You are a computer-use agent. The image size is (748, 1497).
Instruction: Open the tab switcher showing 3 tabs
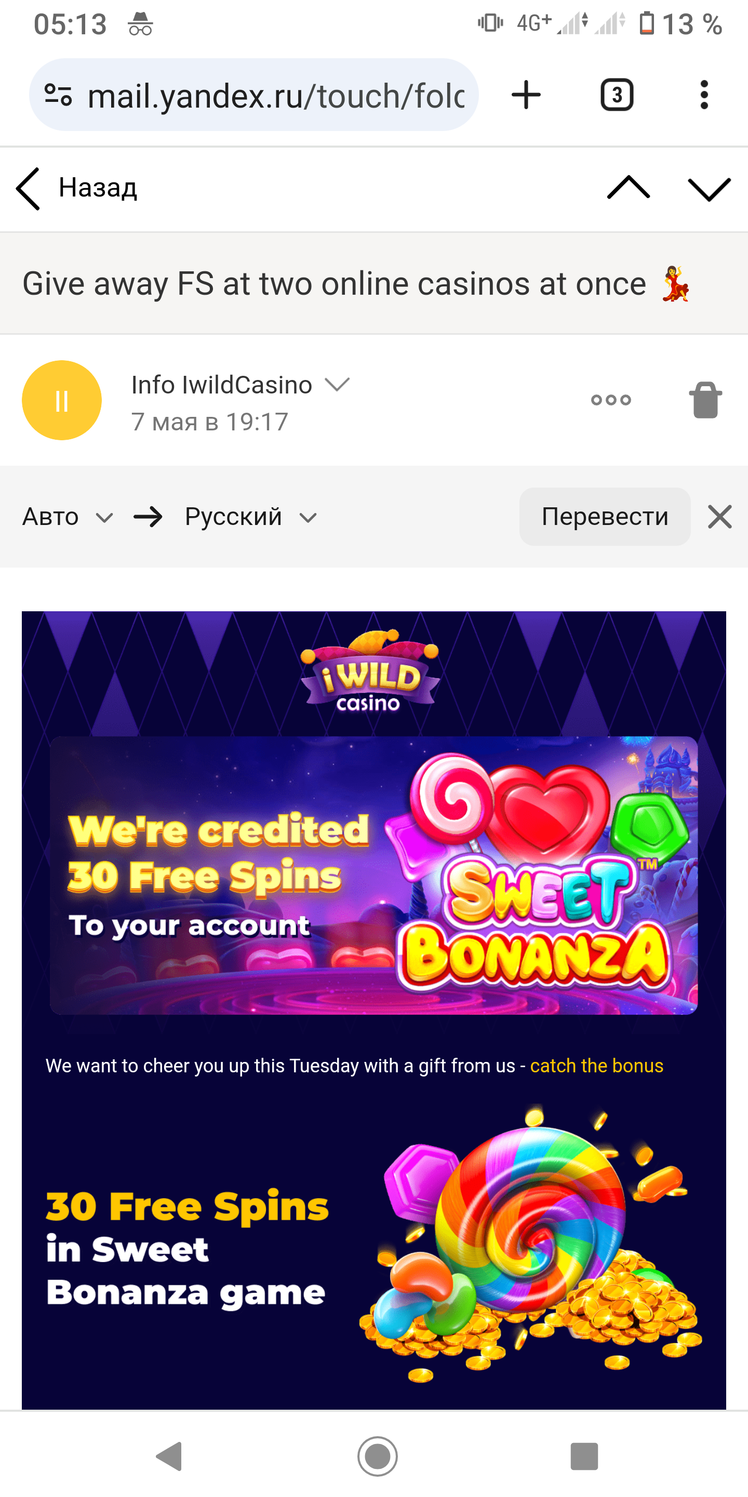pyautogui.click(x=616, y=95)
